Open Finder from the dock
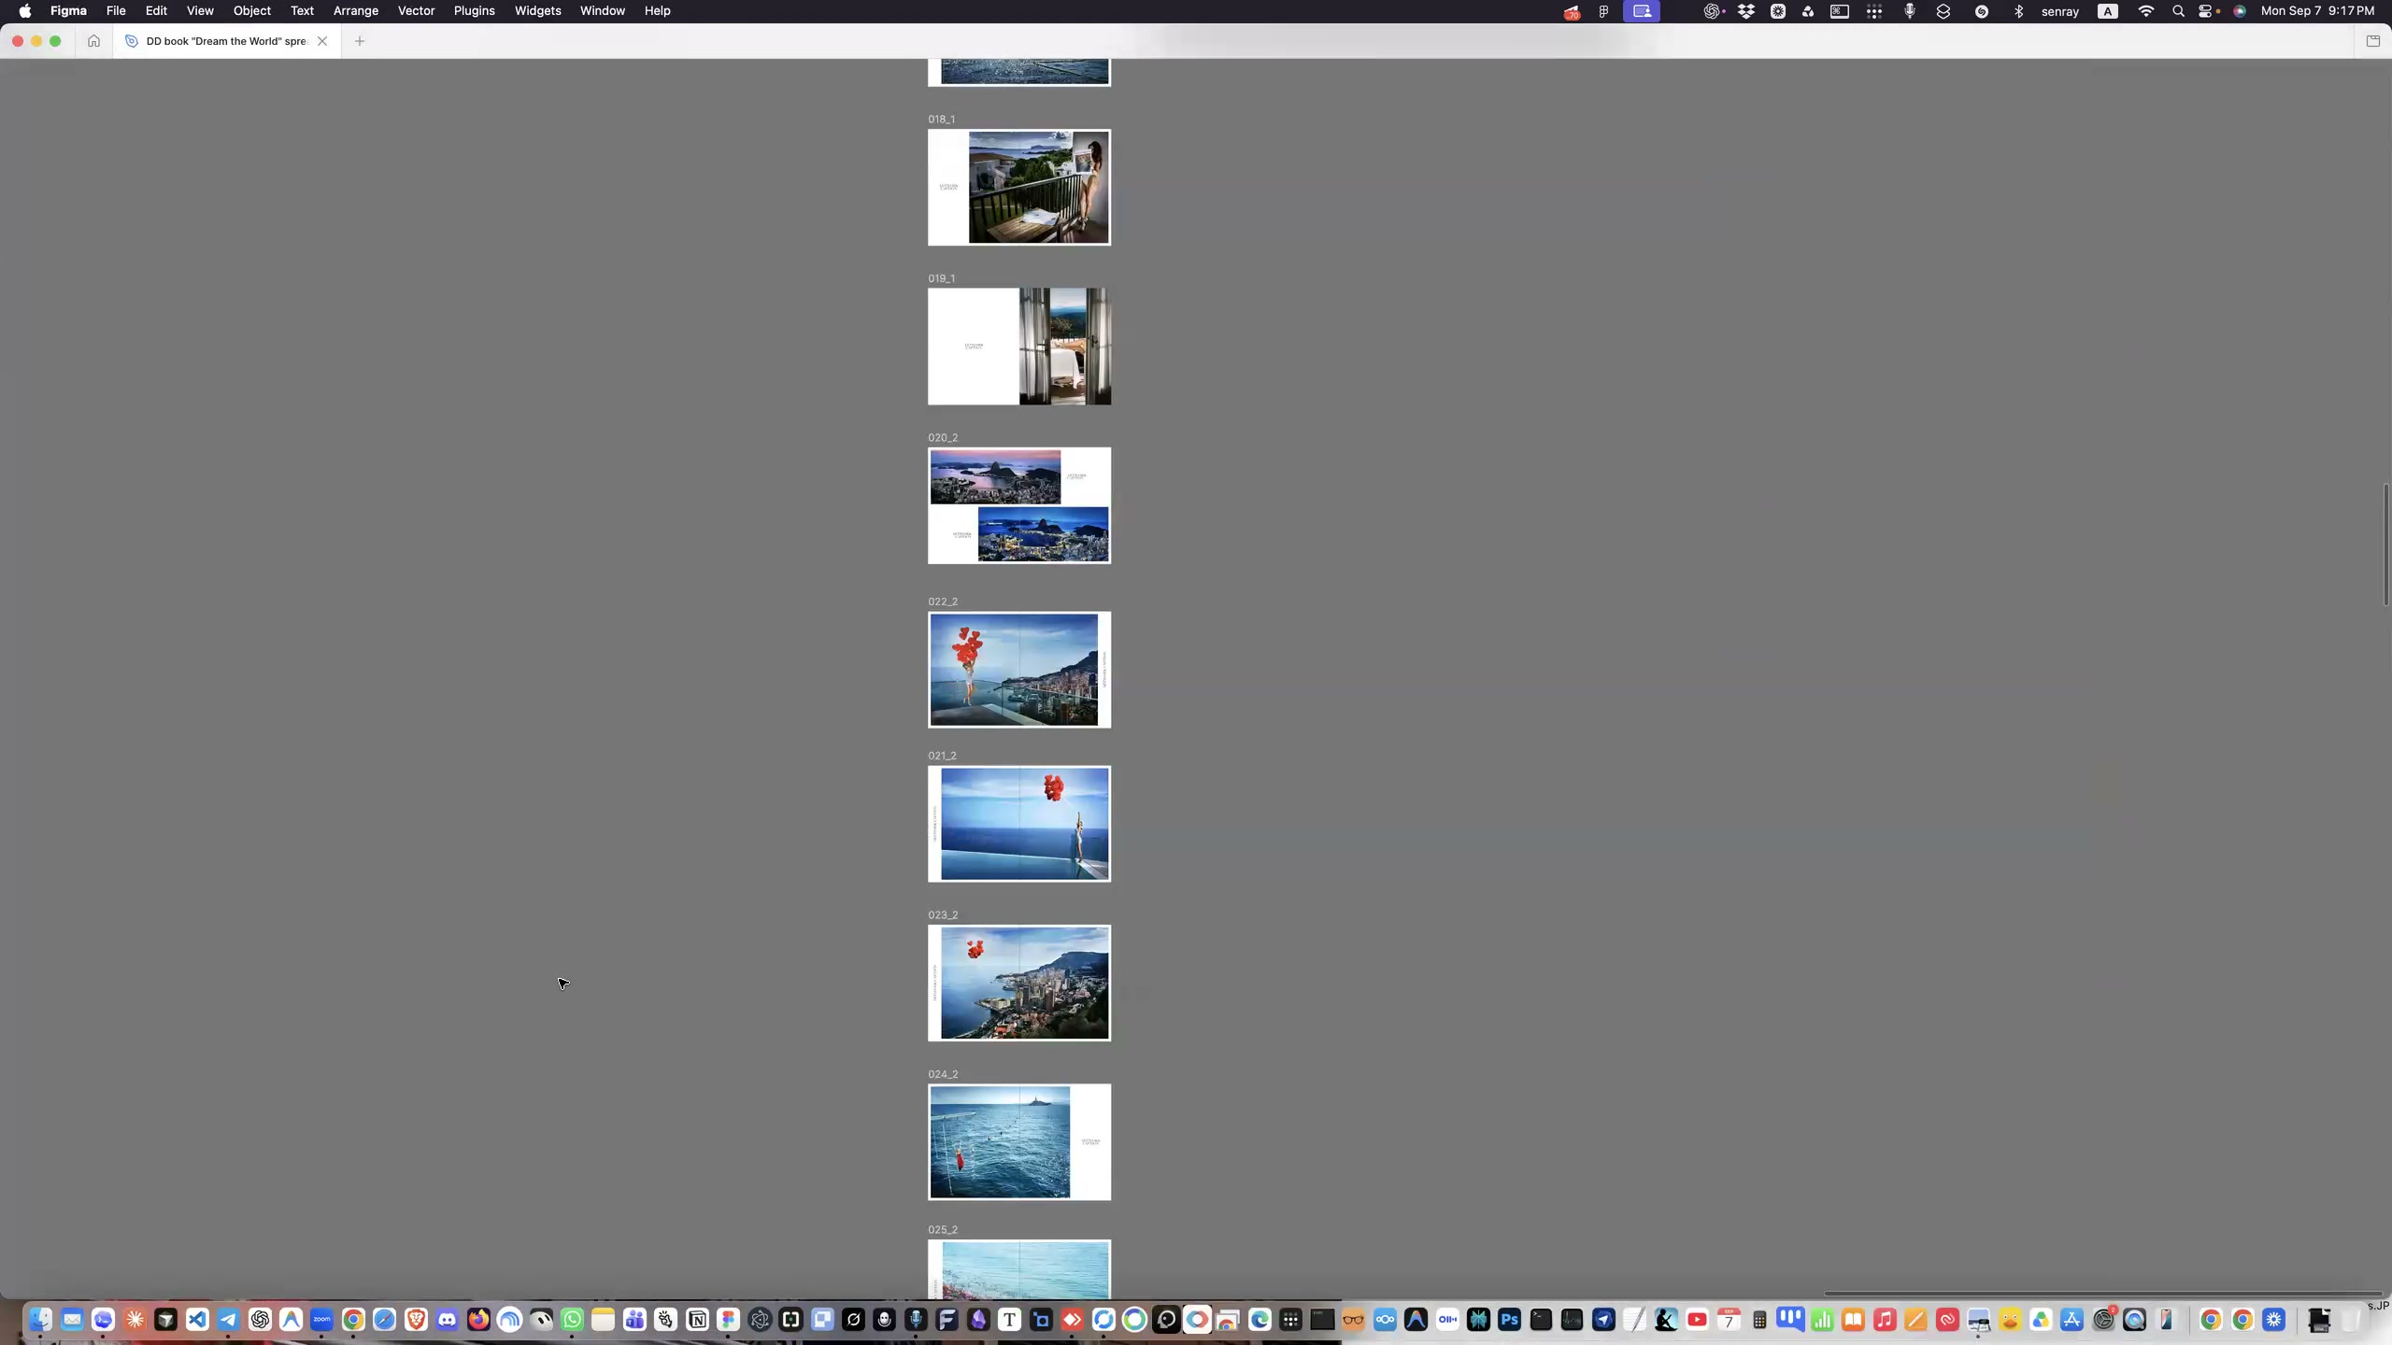Viewport: 2392px width, 1345px height. (x=40, y=1320)
